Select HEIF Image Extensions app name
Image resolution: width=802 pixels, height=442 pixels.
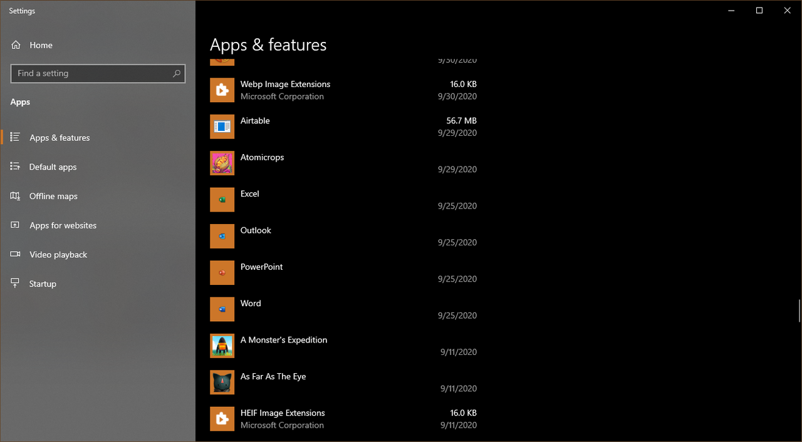pos(283,413)
